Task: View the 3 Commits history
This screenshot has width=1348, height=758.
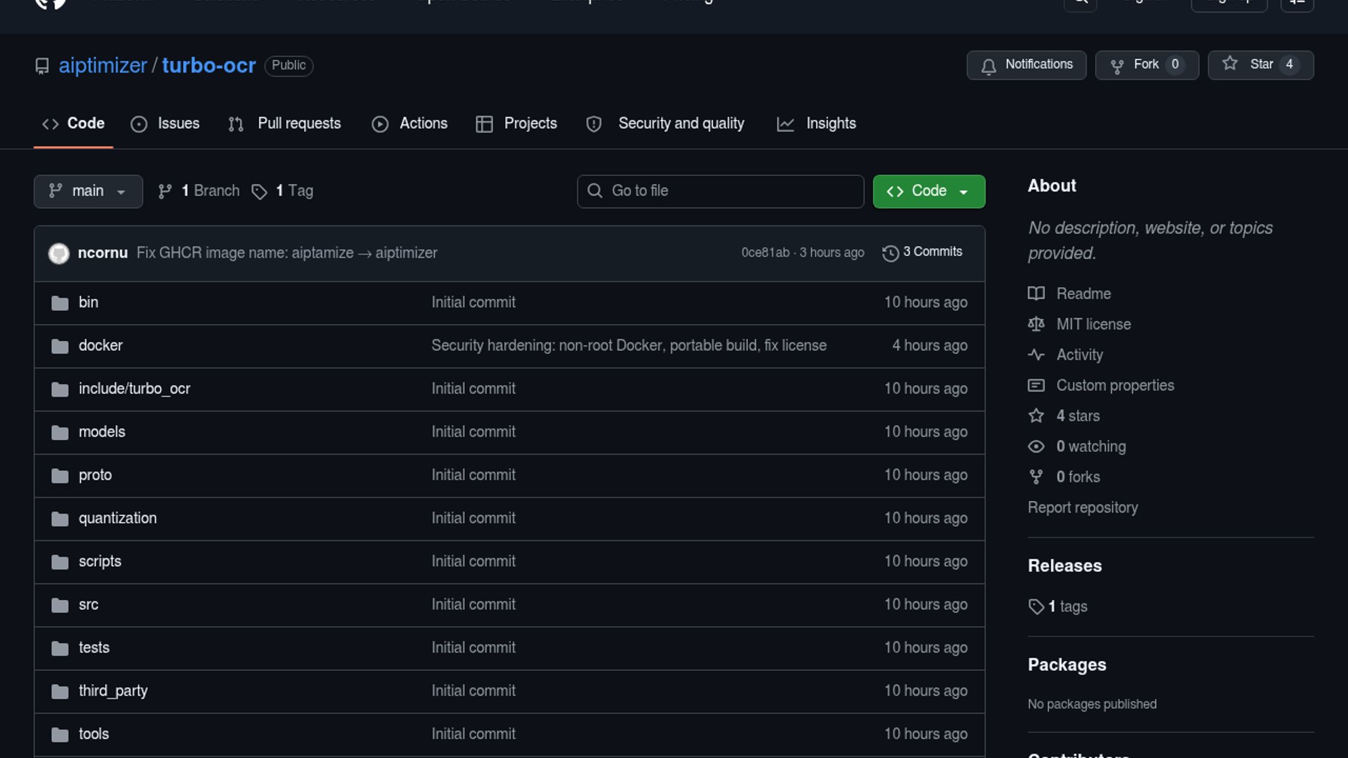Action: click(x=923, y=252)
